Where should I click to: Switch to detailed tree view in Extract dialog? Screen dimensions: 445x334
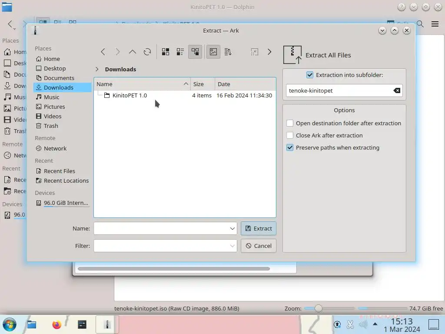point(195,52)
